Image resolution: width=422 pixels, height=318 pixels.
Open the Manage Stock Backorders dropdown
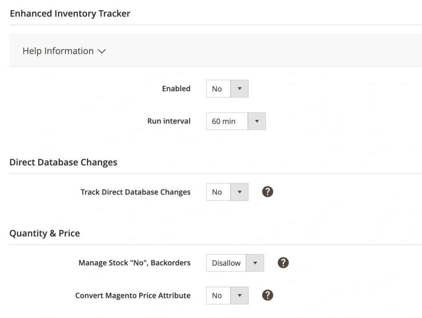point(226,262)
